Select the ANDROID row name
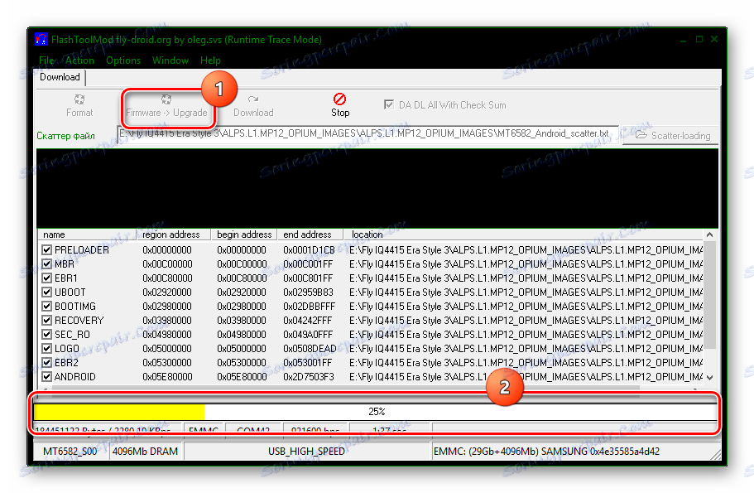Image resolution: width=754 pixels, height=493 pixels. coord(75,376)
